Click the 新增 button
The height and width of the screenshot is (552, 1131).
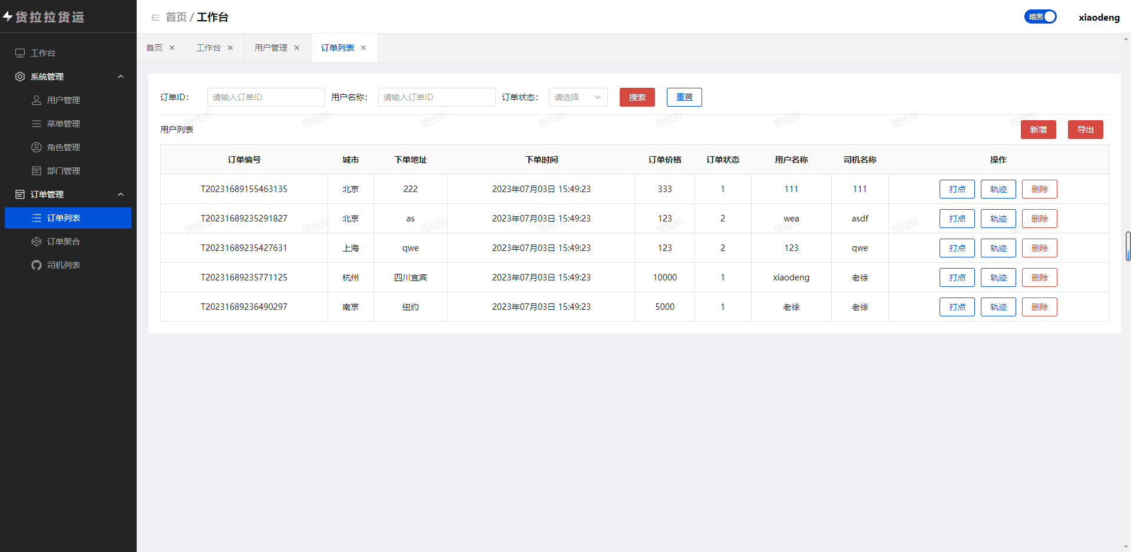(1039, 130)
